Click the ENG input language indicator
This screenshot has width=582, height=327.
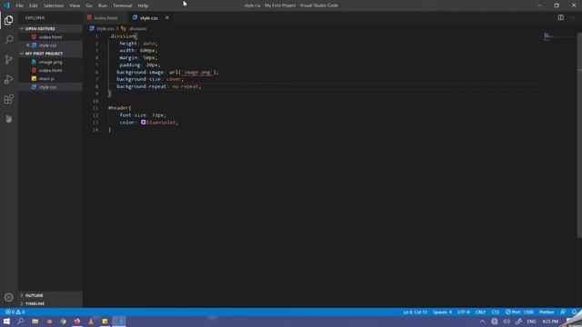pyautogui.click(x=531, y=321)
